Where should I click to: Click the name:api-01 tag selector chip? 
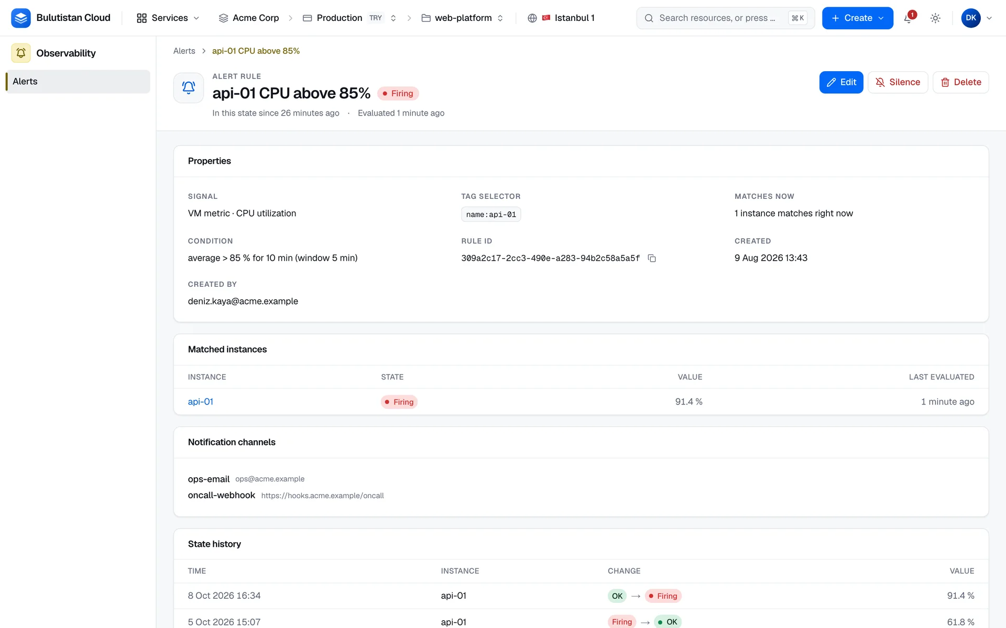click(491, 214)
